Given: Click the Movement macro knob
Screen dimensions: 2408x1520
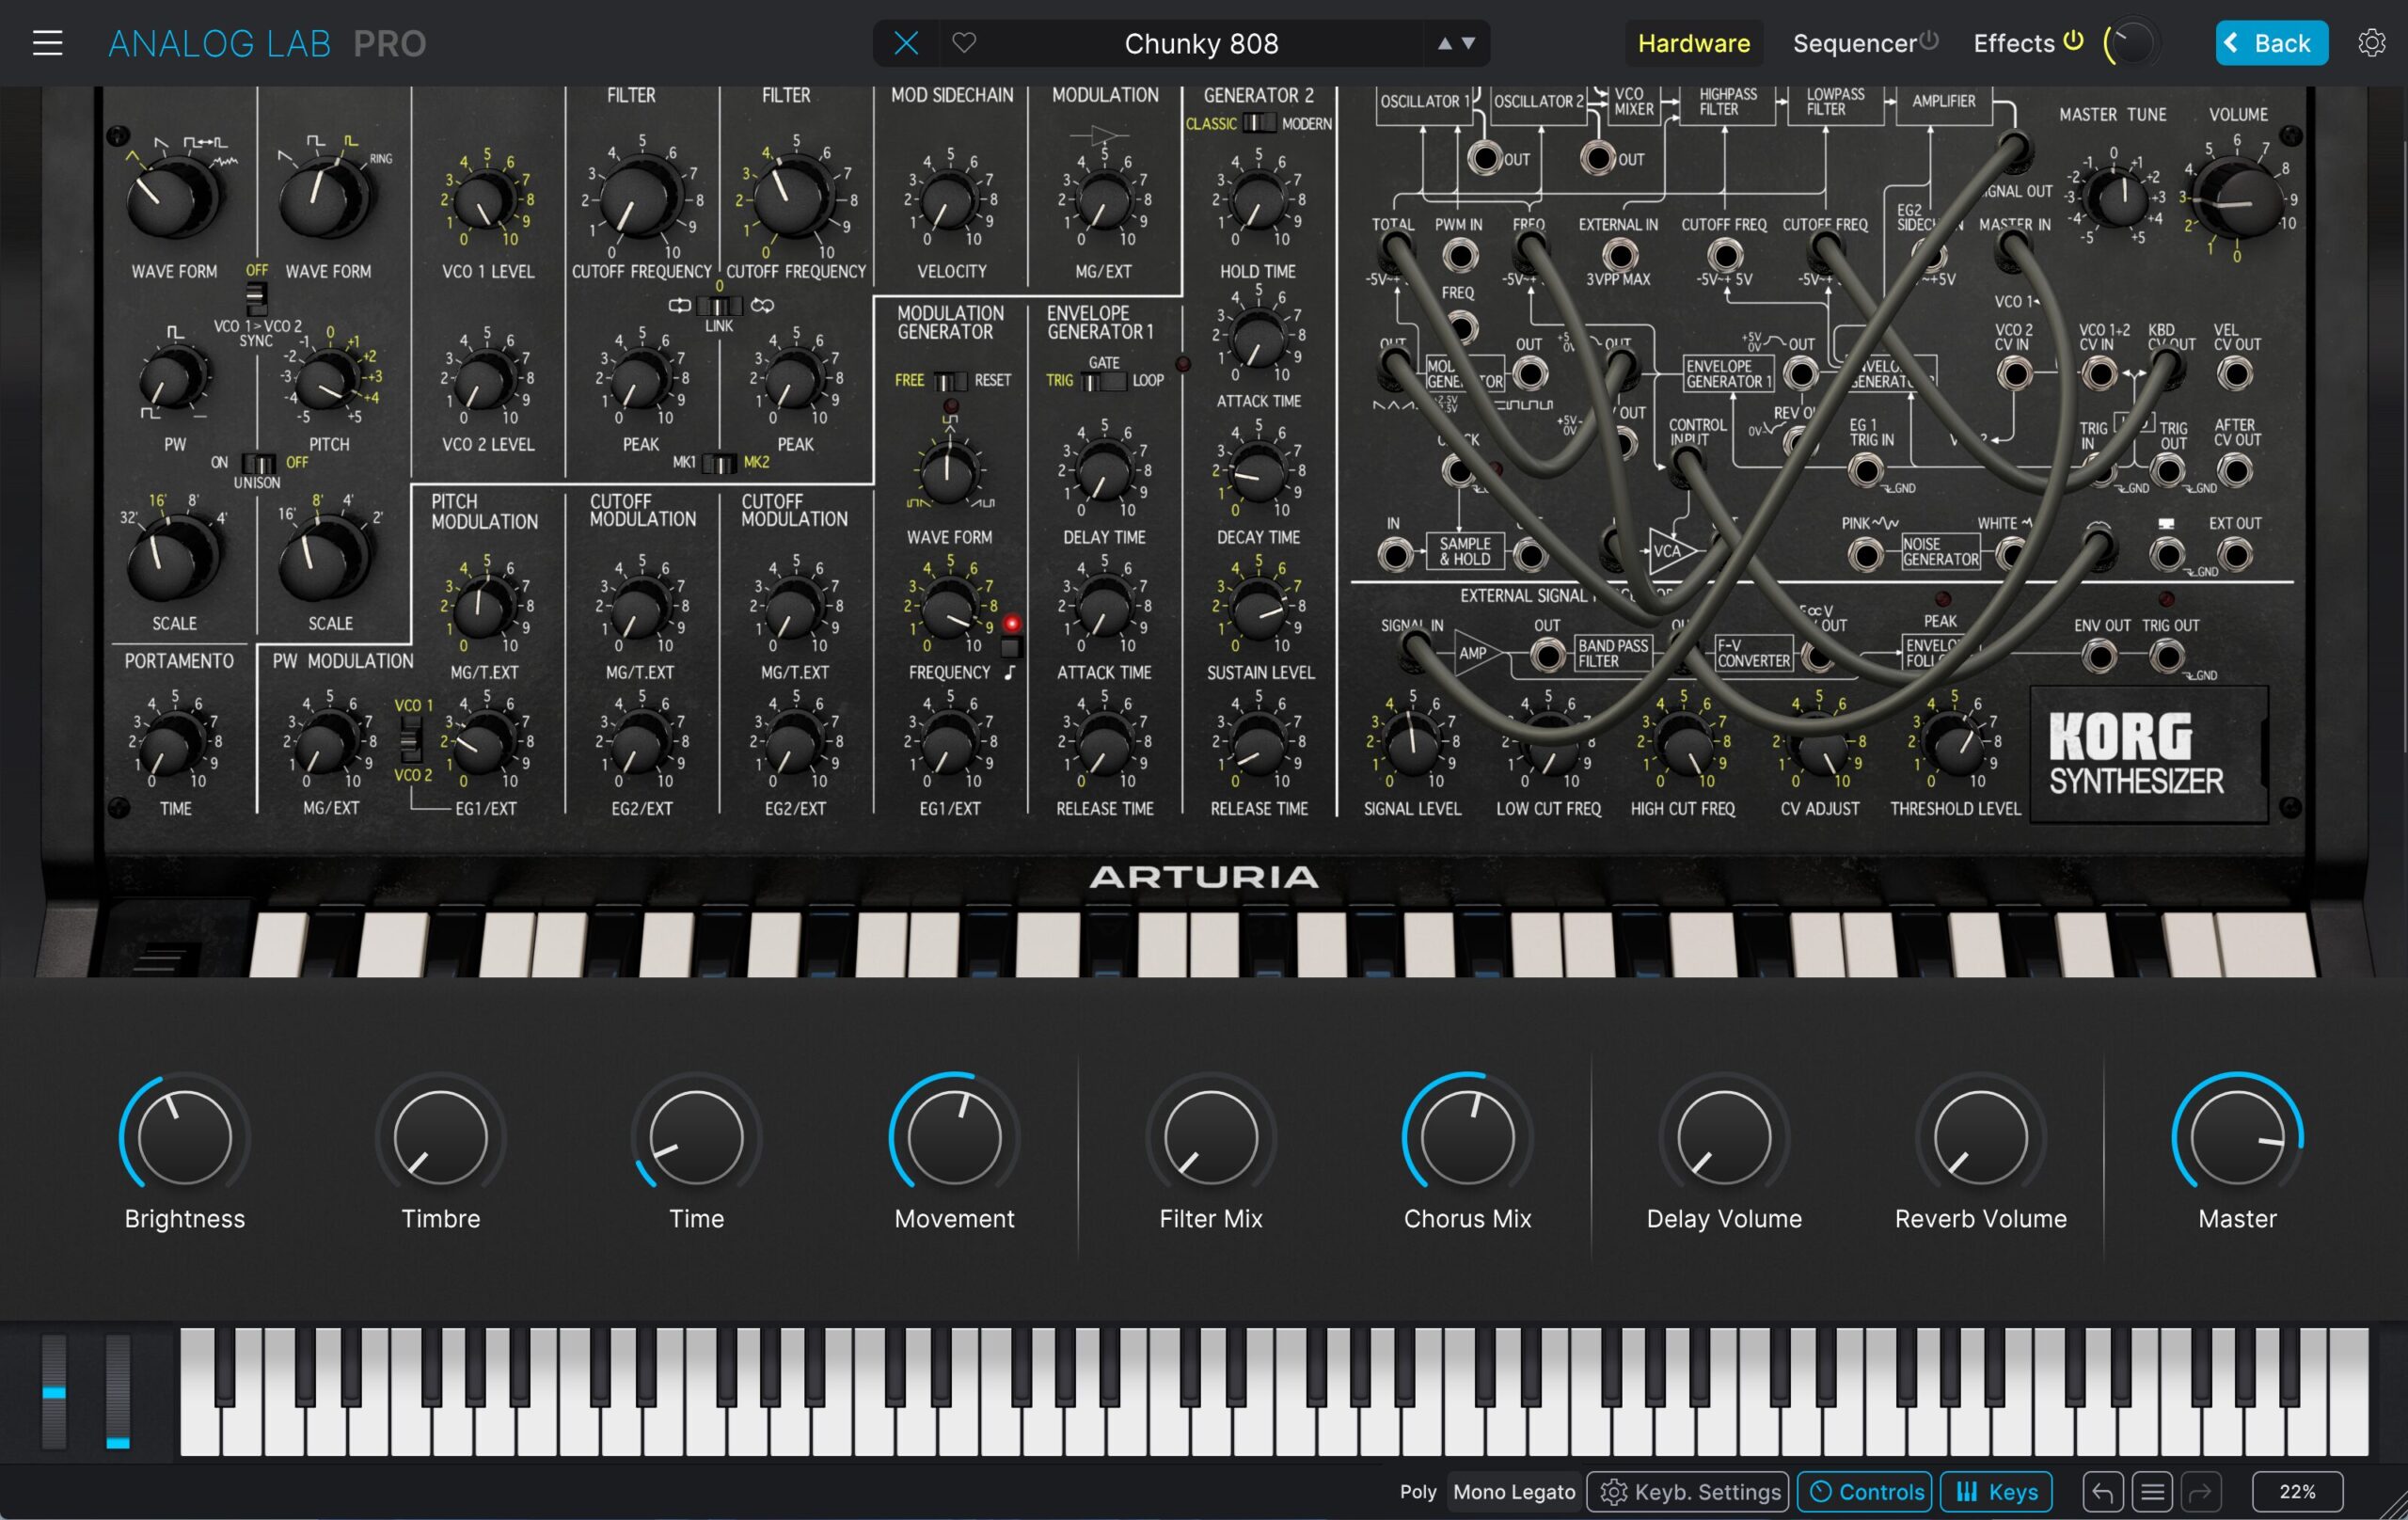Looking at the screenshot, I should 954,1138.
